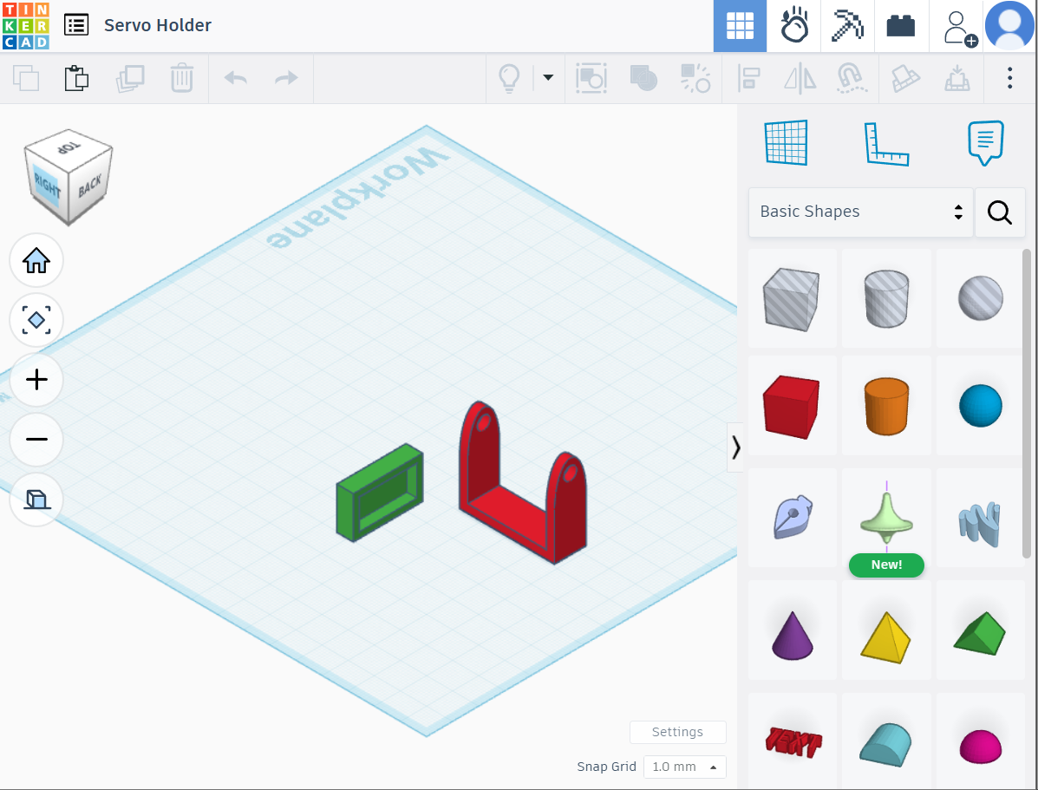Toggle Show all lightbulb icon
Viewport: 1038px width, 790px height.
click(x=509, y=78)
